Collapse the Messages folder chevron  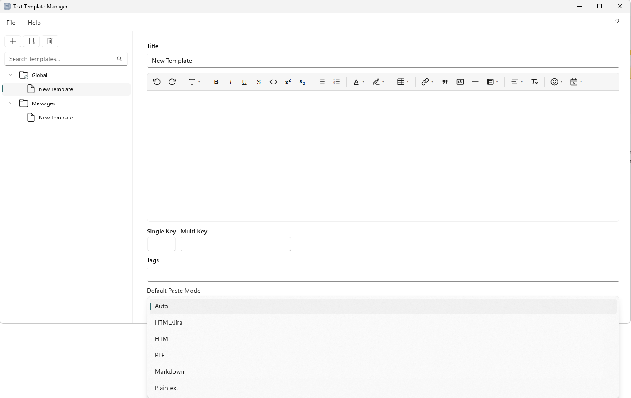11,103
